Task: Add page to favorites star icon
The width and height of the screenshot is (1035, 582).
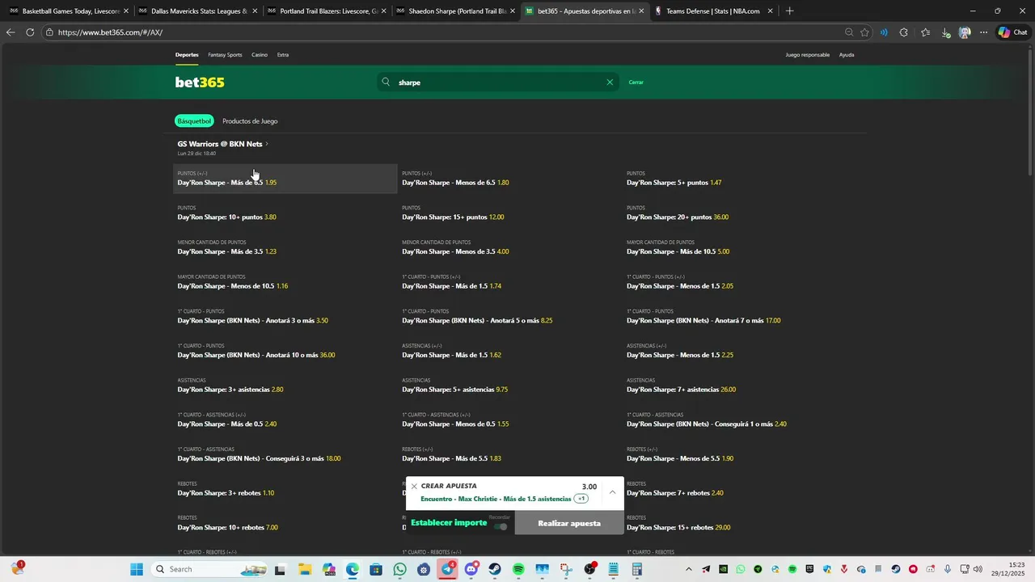Action: [864, 32]
